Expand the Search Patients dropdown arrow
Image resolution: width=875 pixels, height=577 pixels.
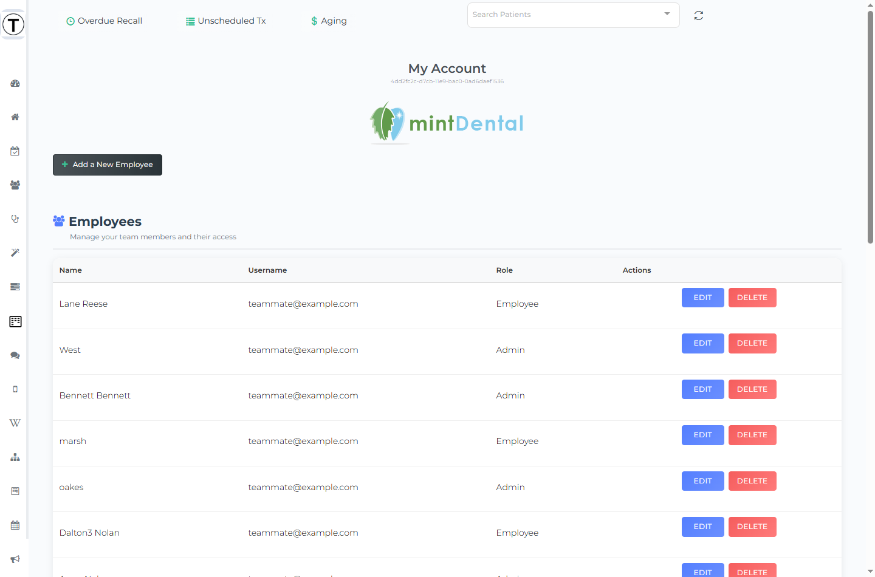tap(667, 14)
